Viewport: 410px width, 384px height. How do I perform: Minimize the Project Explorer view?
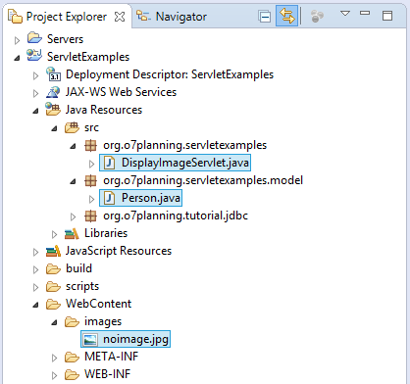pos(365,13)
